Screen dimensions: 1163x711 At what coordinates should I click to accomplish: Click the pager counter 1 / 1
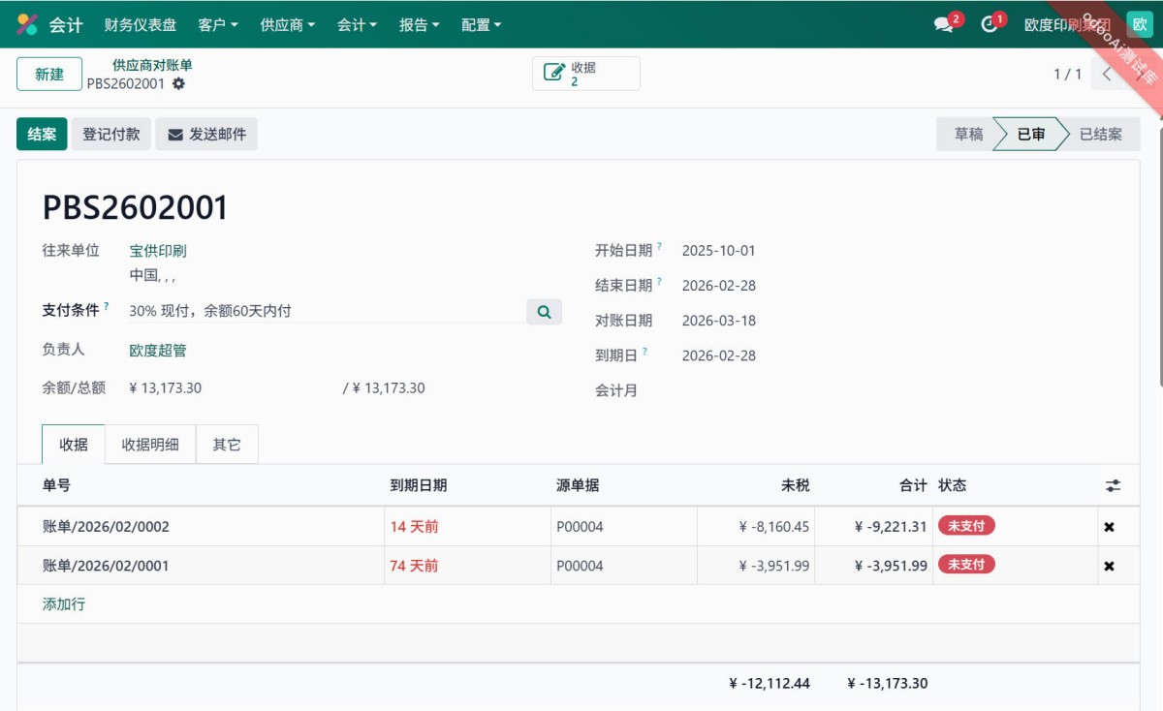pyautogui.click(x=1067, y=74)
